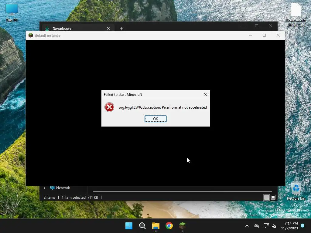The image size is (311, 233).
Task: Launch Google Chrome from the taskbar
Action: [169, 226]
